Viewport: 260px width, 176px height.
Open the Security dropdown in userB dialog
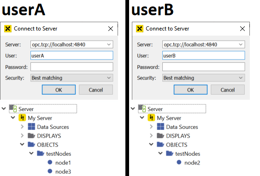(241, 78)
